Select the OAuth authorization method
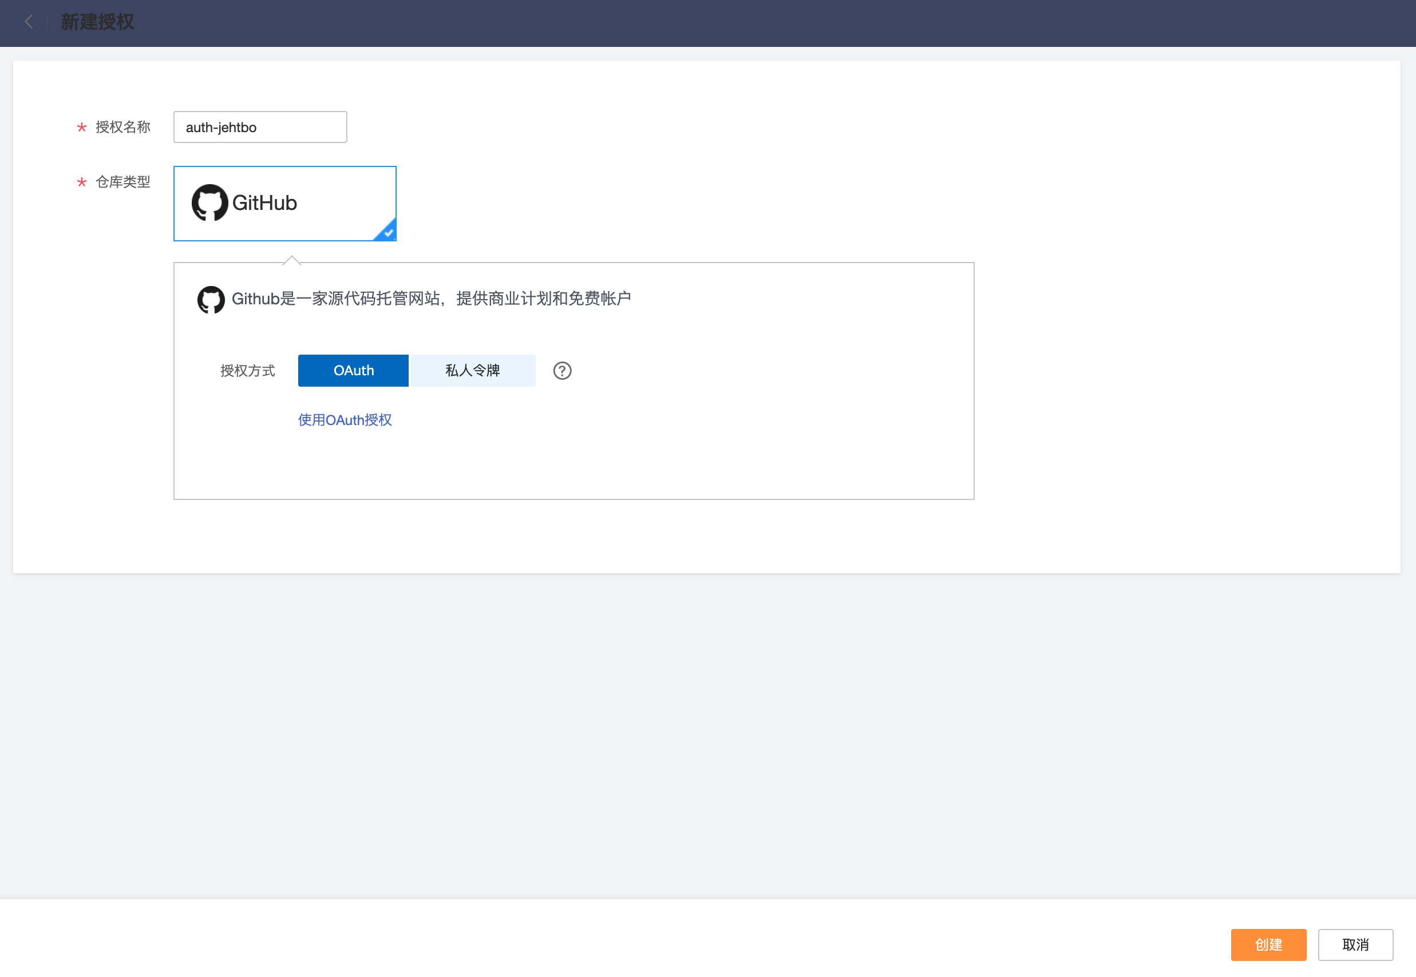The height and width of the screenshot is (977, 1416). 353,370
